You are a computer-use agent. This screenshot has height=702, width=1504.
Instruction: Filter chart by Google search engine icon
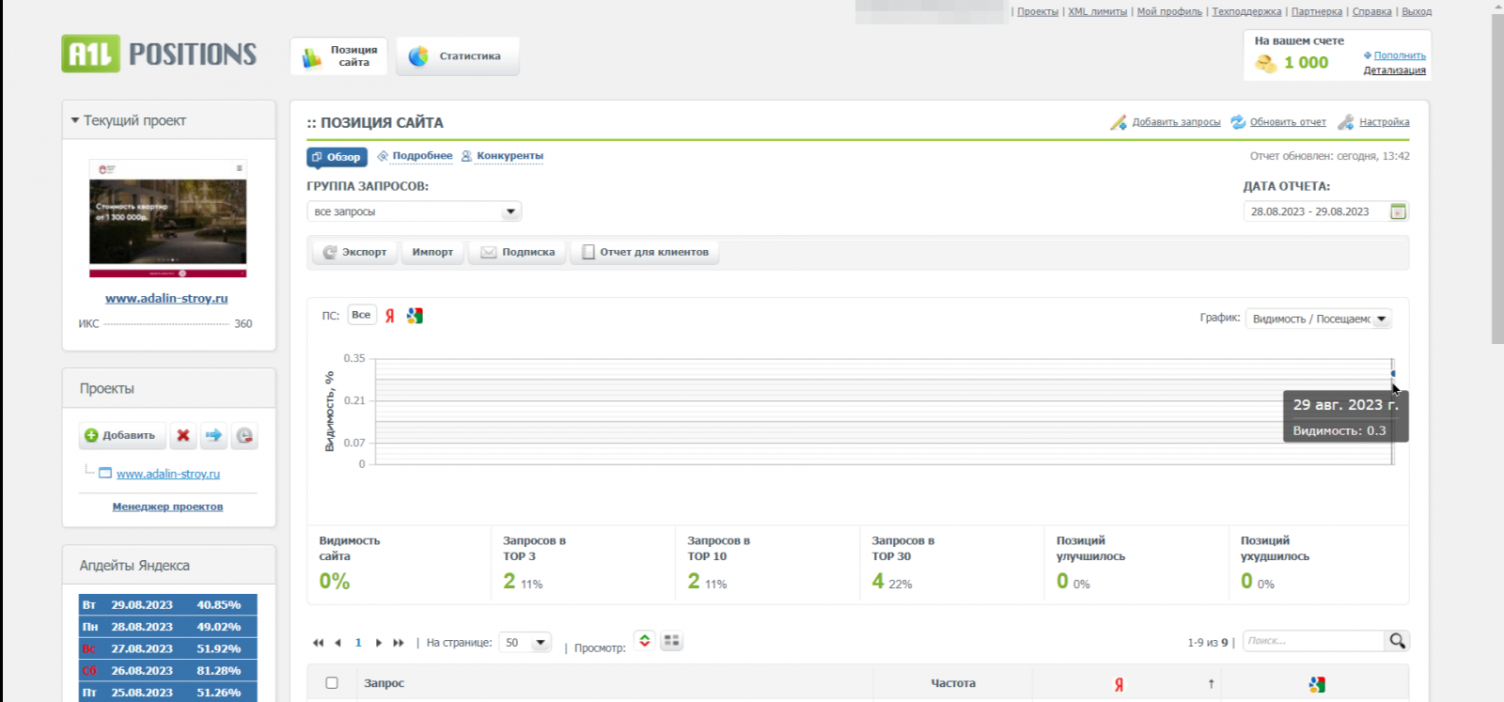pyautogui.click(x=415, y=316)
